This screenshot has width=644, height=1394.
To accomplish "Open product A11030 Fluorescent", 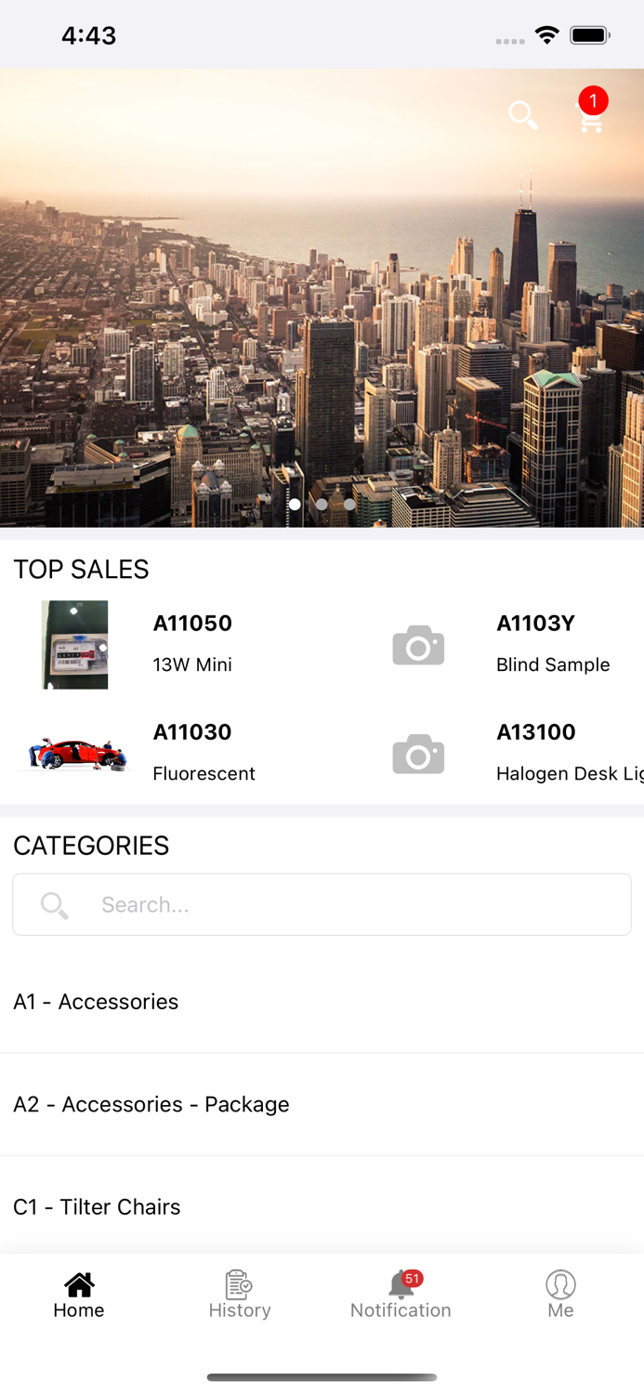I will pos(204,753).
